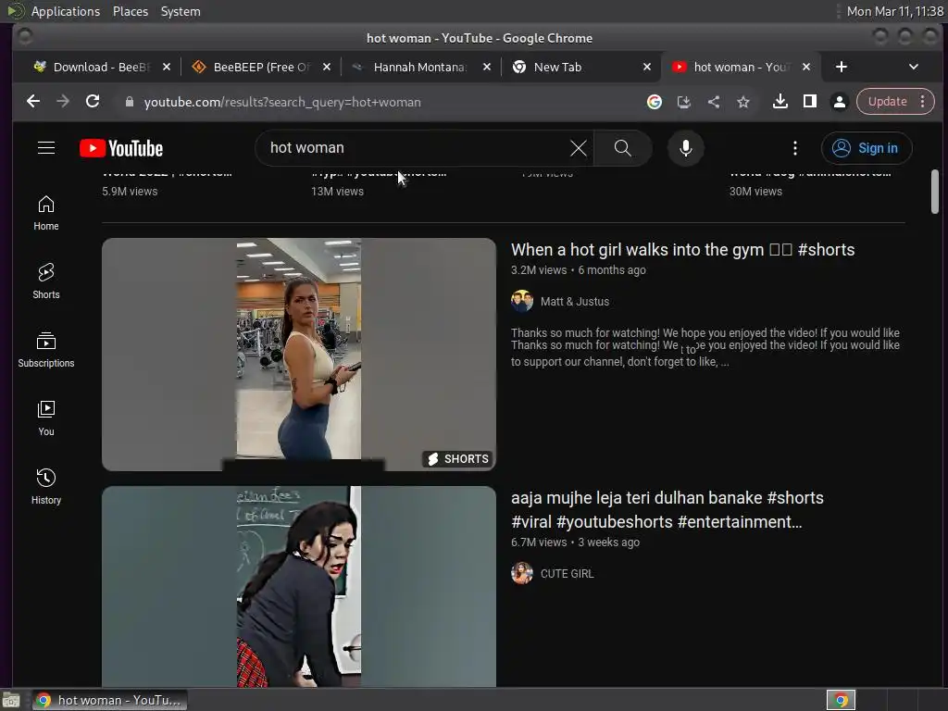
Task: Open the YouTube hamburger guide menu
Action: click(46, 148)
